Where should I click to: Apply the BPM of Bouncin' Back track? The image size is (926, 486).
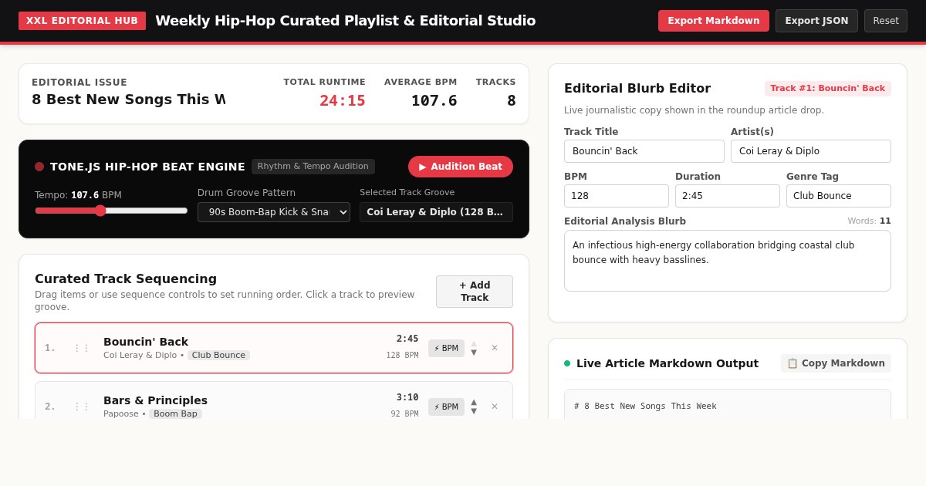tap(446, 348)
